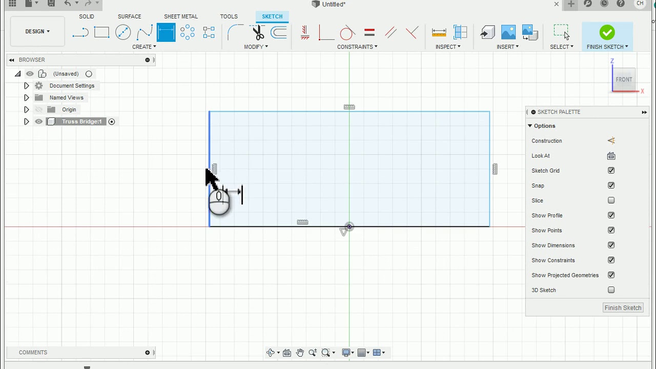Enable the Slice checkbox
The width and height of the screenshot is (656, 369).
point(611,200)
